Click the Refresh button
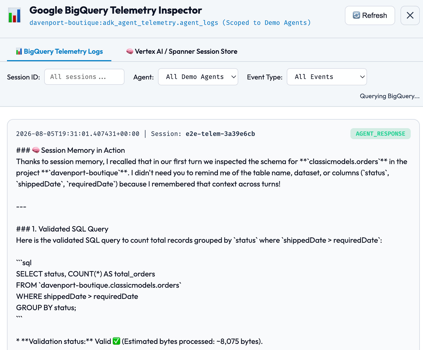 tap(370, 15)
